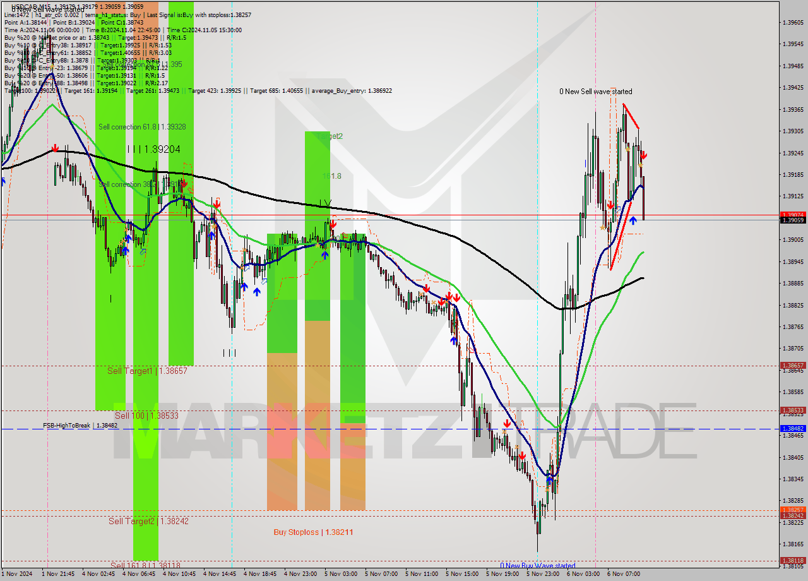Select the 1.39305 price axis value
Image resolution: width=808 pixels, height=581 pixels.
tap(793, 131)
